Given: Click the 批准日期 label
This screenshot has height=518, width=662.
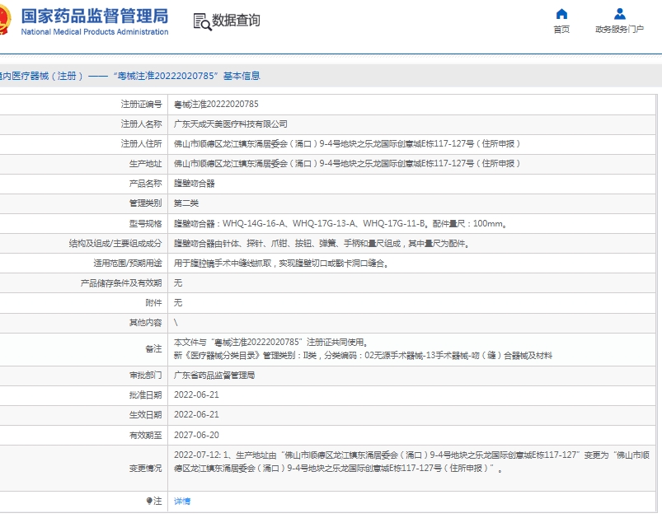Looking at the screenshot, I should pyautogui.click(x=146, y=394).
